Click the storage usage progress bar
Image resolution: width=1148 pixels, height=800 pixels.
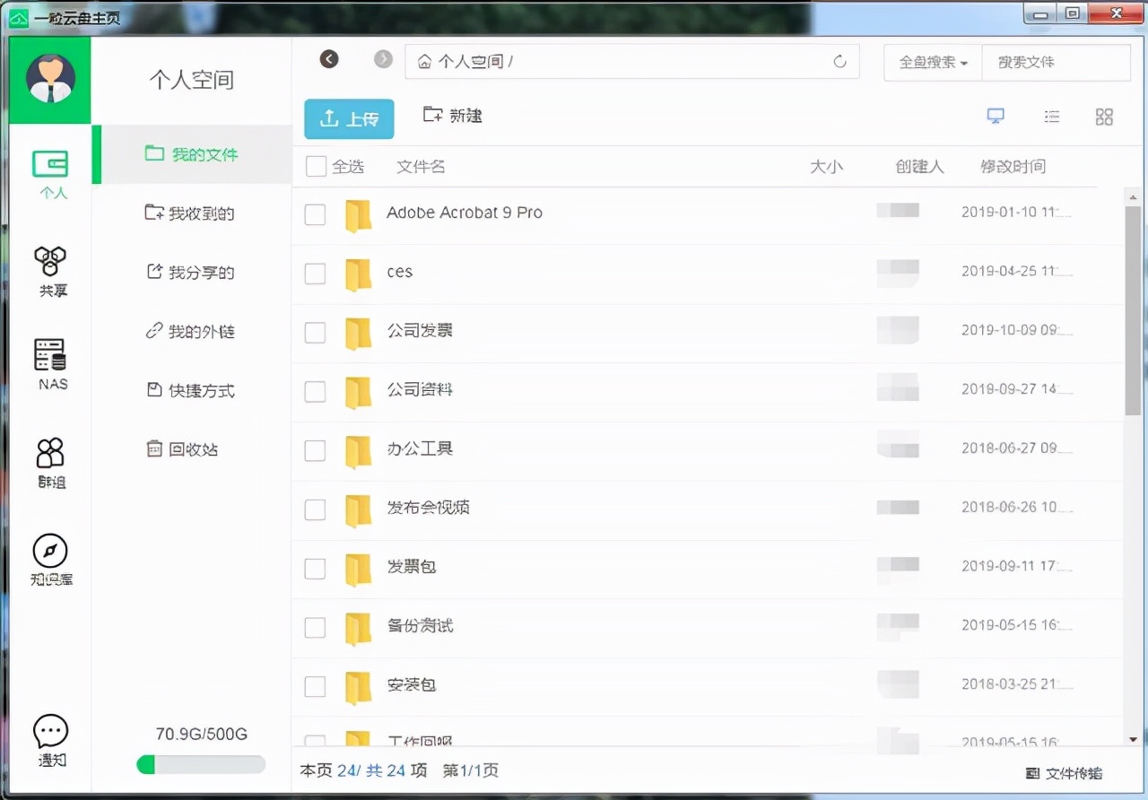pos(200,764)
